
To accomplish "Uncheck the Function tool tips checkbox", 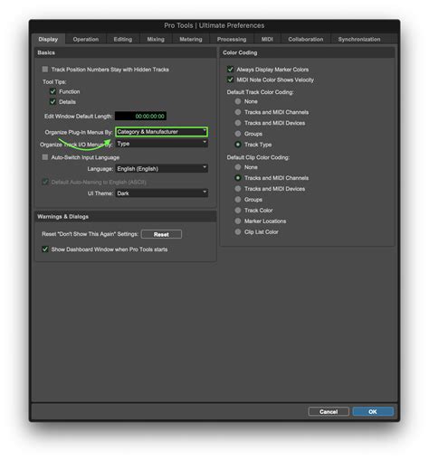I will tap(52, 91).
